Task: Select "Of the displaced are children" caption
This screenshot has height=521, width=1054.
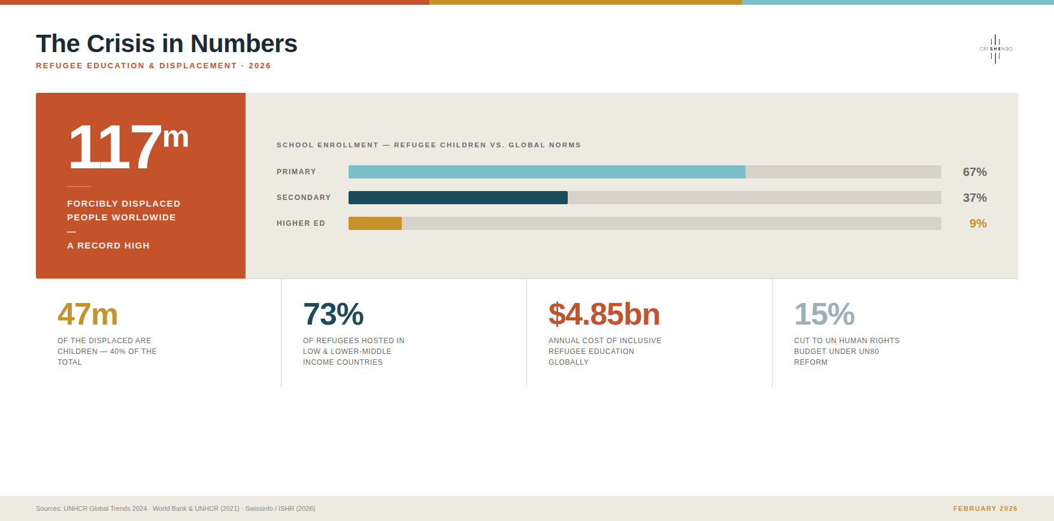Action: (107, 352)
